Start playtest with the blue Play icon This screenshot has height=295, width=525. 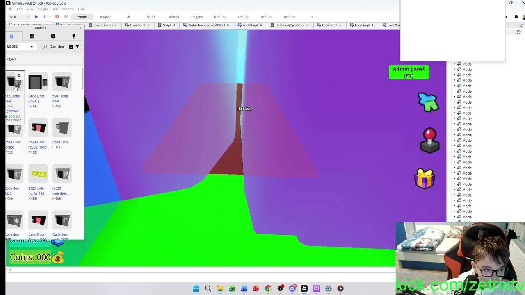pos(37,17)
